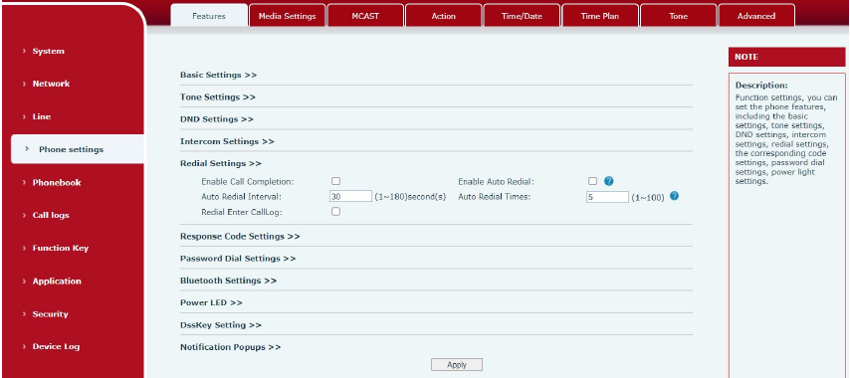Click Auto Redial Times input field
Viewport: 850px width, 378px height.
click(x=607, y=197)
